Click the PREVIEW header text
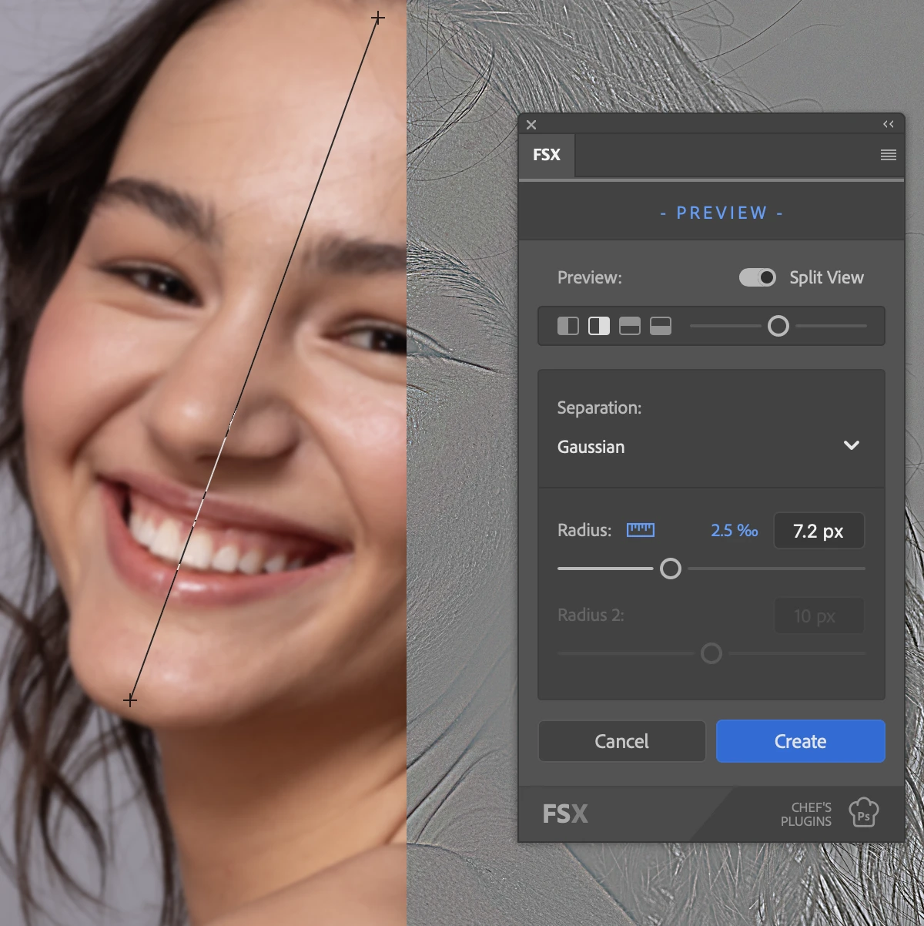 point(721,213)
